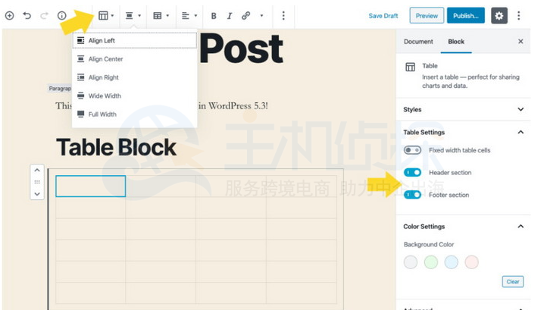Choose Align Right option
This screenshot has height=310, width=544.
click(x=135, y=77)
